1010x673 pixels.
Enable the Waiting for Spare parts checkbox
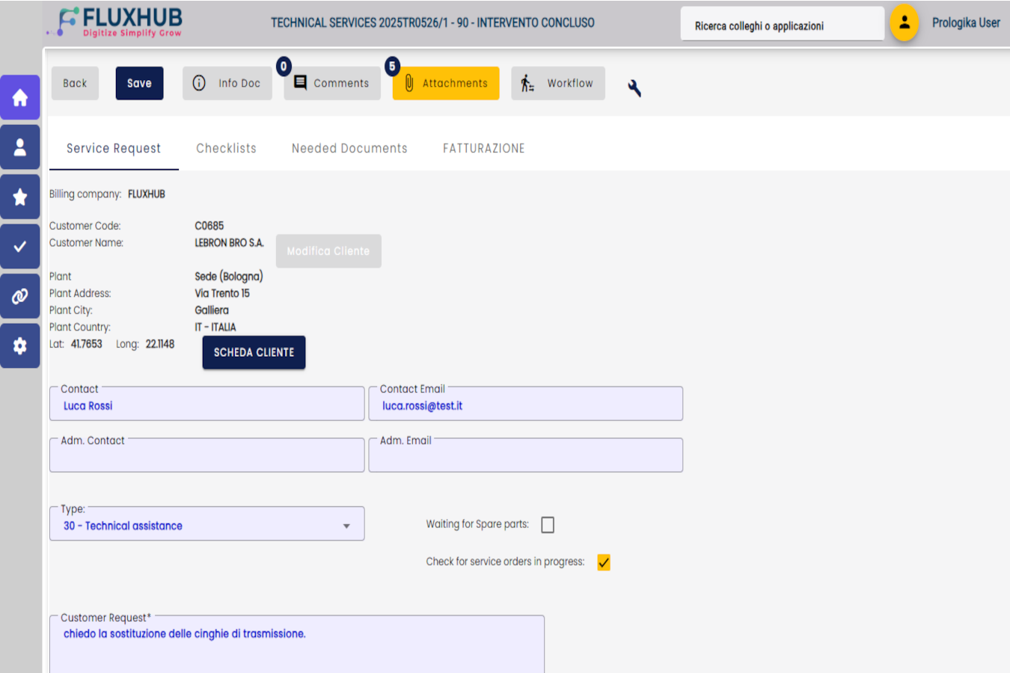pyautogui.click(x=547, y=524)
